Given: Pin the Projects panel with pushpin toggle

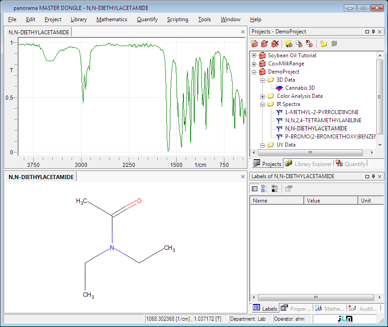Looking at the screenshot, I should pyautogui.click(x=373, y=32).
